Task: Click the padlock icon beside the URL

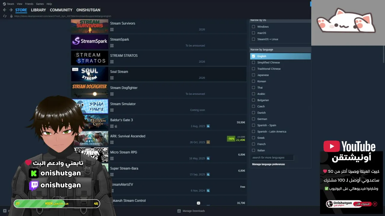Action: tap(11, 16)
